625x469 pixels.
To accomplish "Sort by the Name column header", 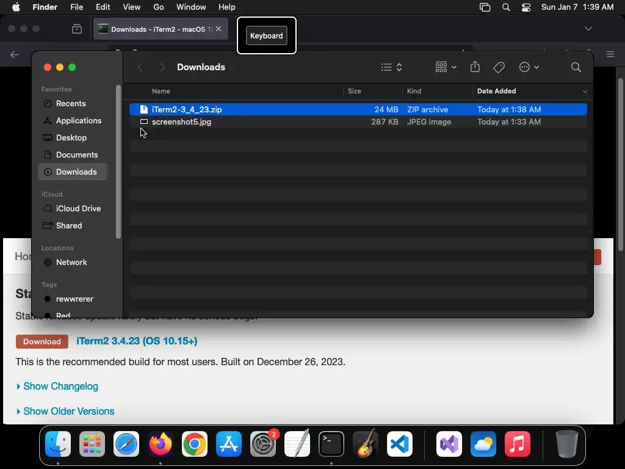I will click(x=161, y=92).
